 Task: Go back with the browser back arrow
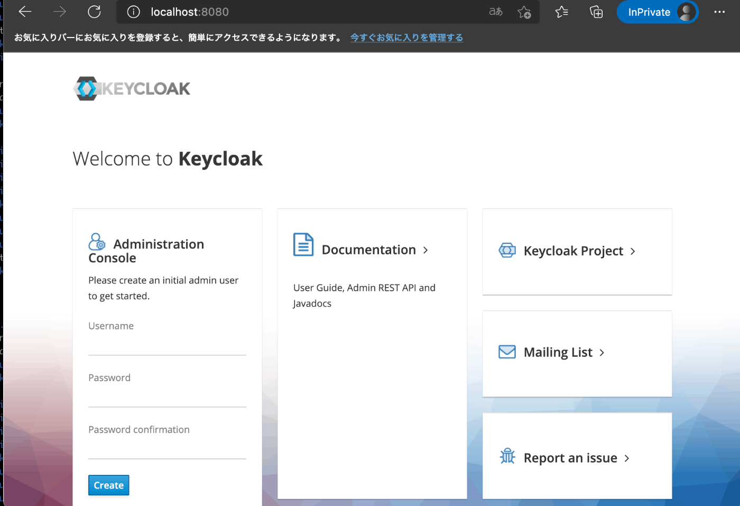pos(25,12)
